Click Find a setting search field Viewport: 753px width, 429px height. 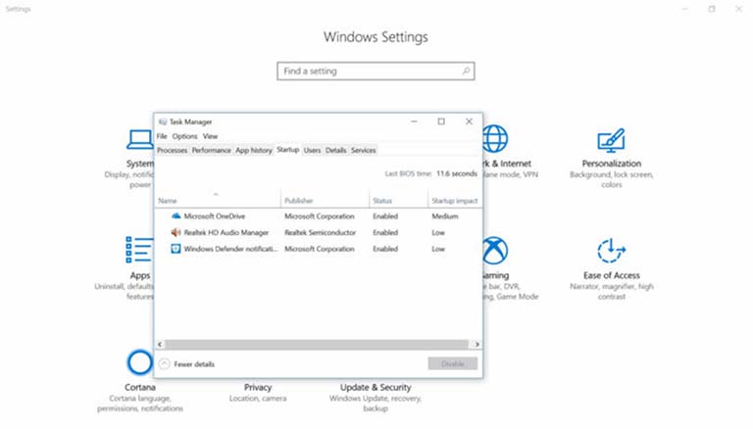(x=376, y=71)
